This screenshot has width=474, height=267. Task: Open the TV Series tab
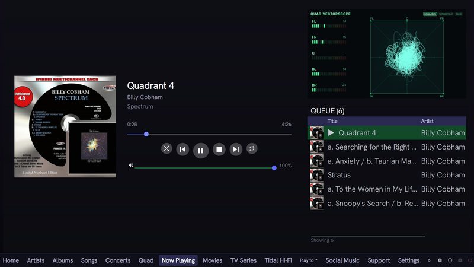pyautogui.click(x=244, y=260)
